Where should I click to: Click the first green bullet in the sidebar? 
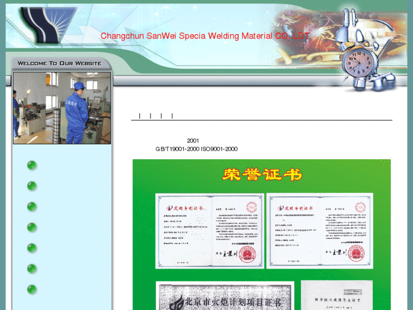coord(32,166)
